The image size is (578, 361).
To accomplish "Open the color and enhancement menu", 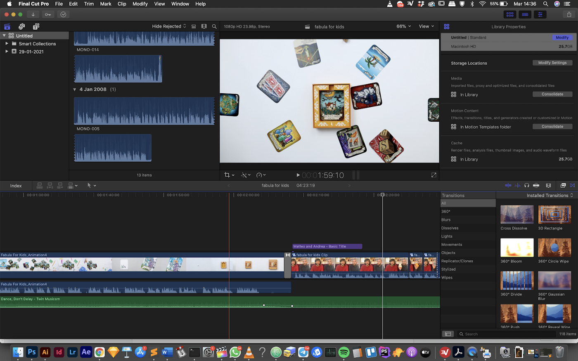I will coord(246,175).
